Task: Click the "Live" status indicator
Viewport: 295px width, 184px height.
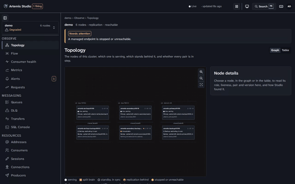Action: (192, 6)
